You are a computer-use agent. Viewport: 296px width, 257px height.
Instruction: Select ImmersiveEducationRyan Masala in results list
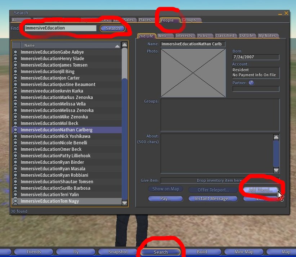tap(53, 169)
